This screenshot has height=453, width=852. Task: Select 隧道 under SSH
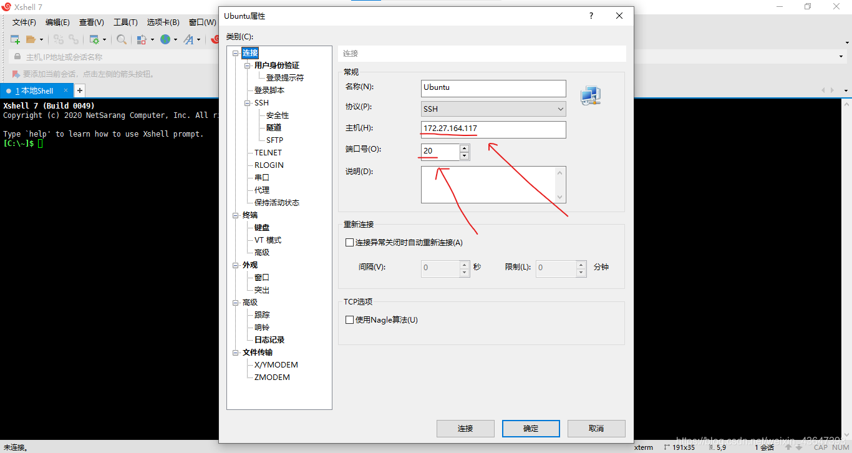[274, 128]
